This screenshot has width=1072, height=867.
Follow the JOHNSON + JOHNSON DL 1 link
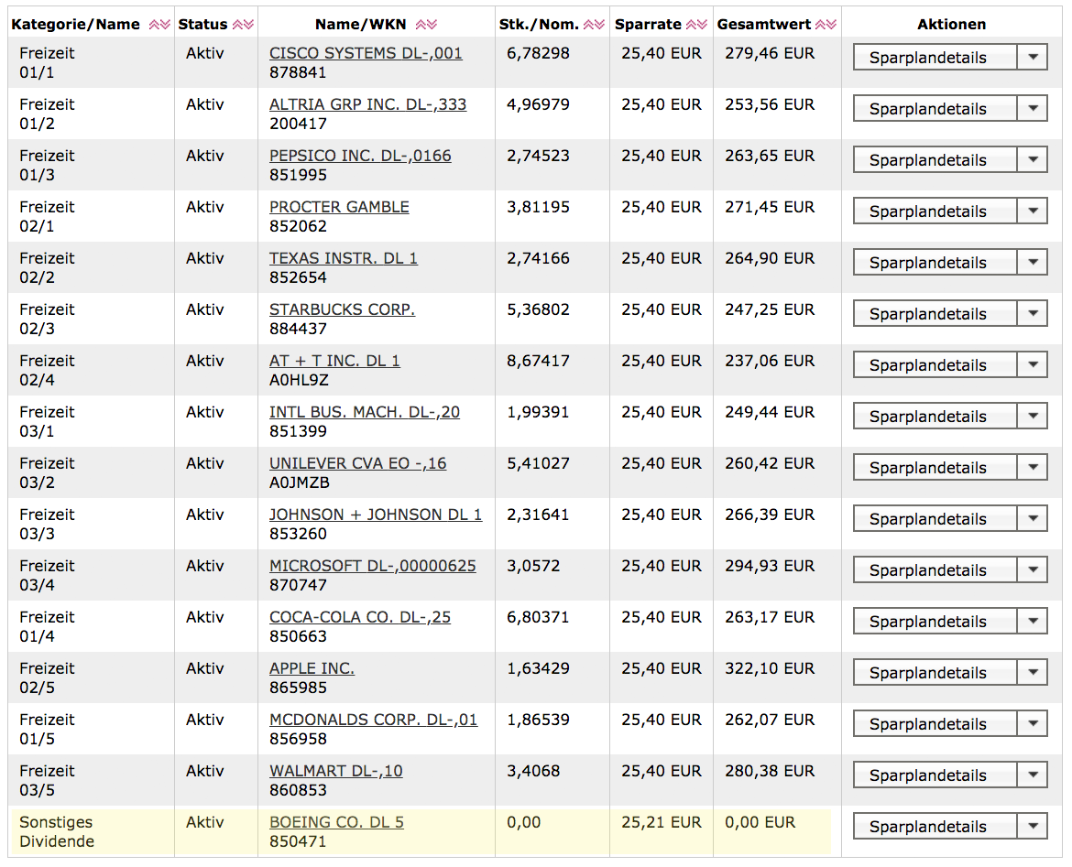pyautogui.click(x=376, y=515)
